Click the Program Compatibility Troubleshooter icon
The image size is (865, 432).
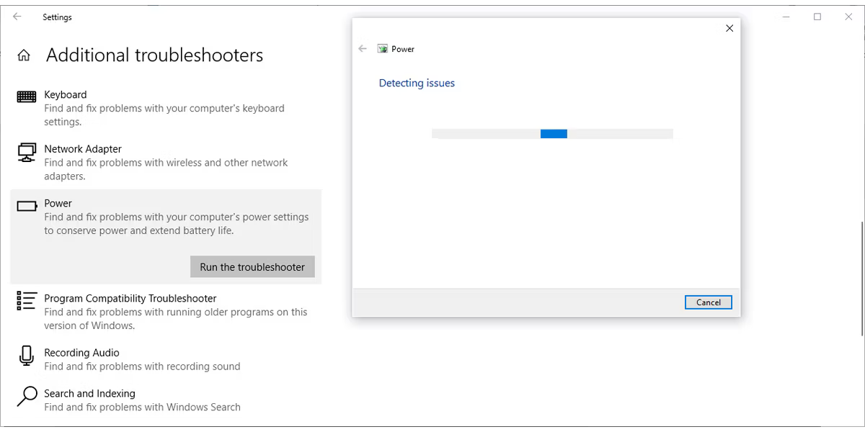point(27,301)
